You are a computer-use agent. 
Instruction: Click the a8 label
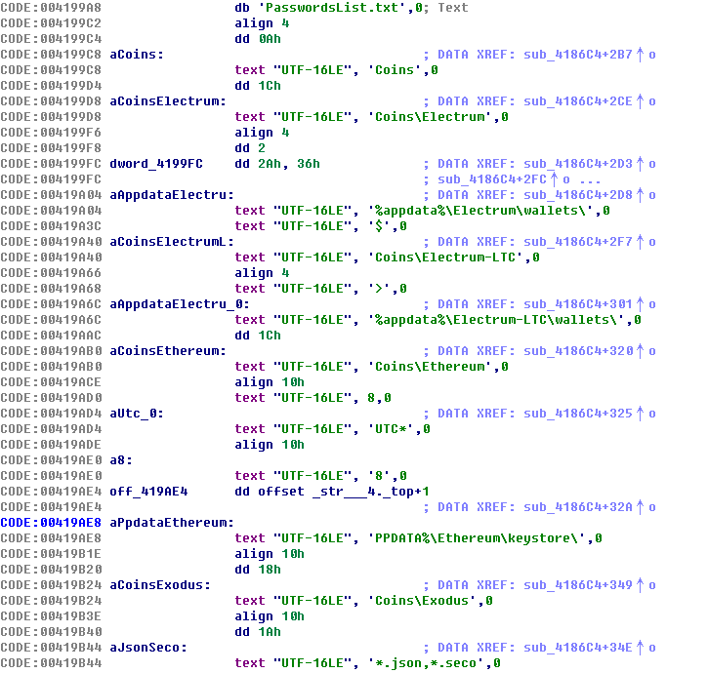tap(120, 460)
